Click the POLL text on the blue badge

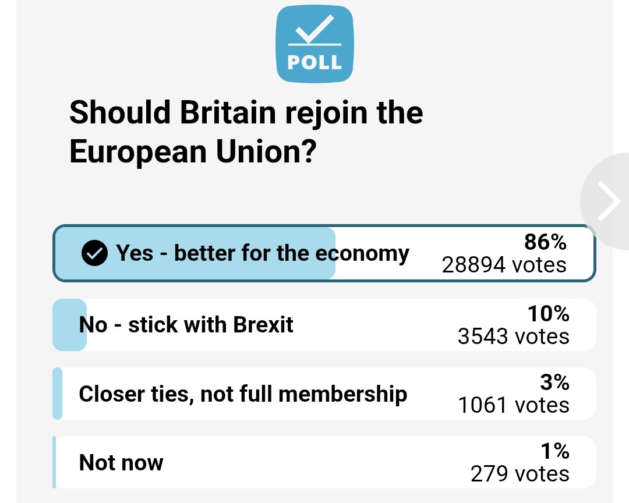(x=314, y=63)
